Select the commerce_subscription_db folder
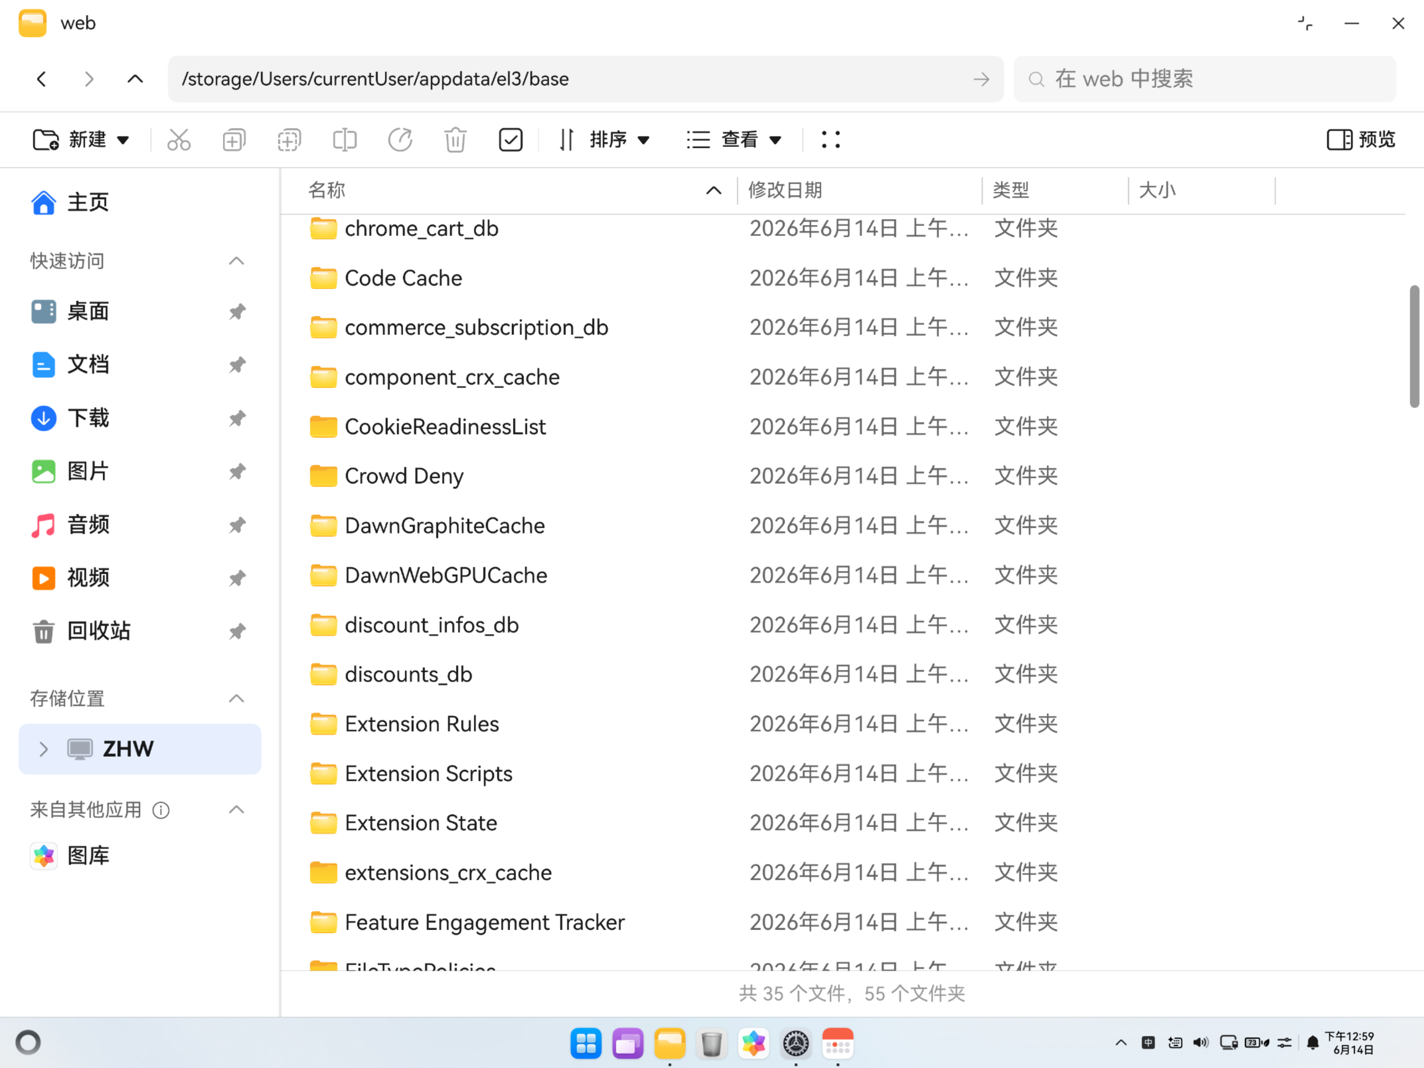Screen dimensions: 1424x1068 tap(843, 327)
